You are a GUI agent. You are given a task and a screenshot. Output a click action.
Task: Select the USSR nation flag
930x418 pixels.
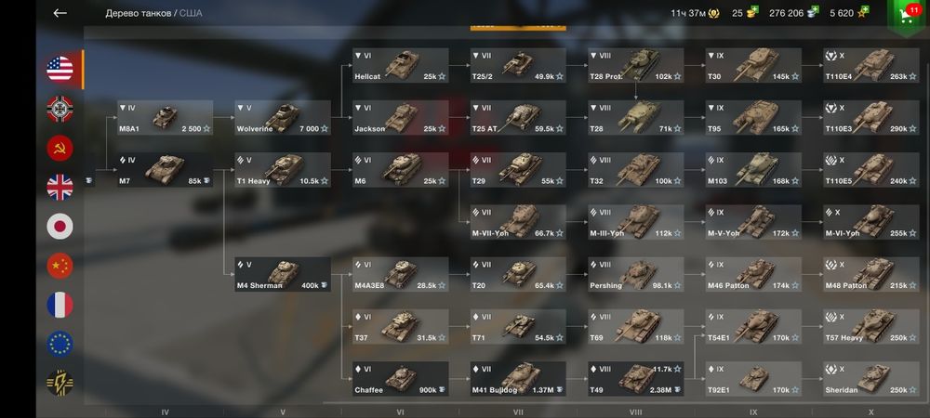click(60, 148)
